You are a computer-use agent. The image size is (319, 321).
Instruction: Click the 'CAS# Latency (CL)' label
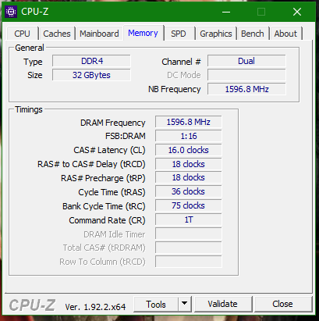click(x=109, y=150)
